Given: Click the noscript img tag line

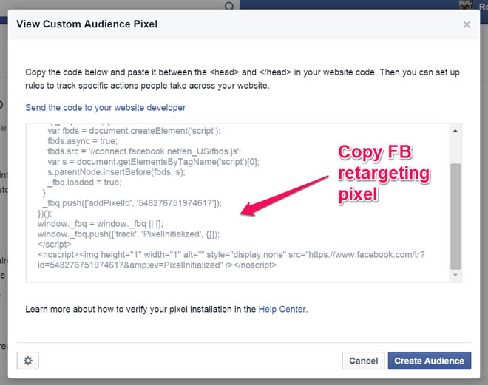Looking at the screenshot, I should (x=231, y=254).
